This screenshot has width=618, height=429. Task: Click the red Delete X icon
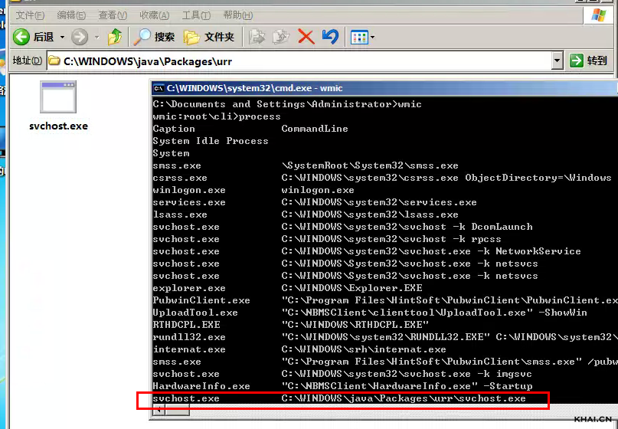click(x=306, y=37)
